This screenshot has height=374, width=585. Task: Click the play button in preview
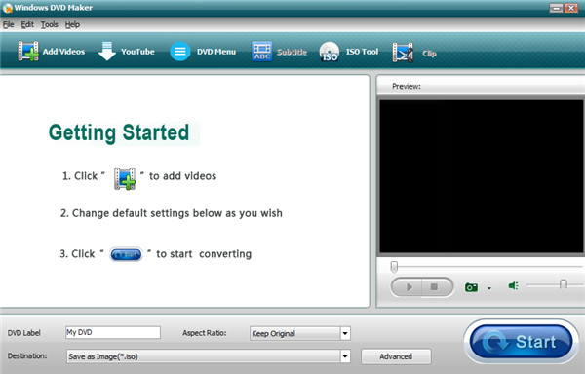pos(408,287)
